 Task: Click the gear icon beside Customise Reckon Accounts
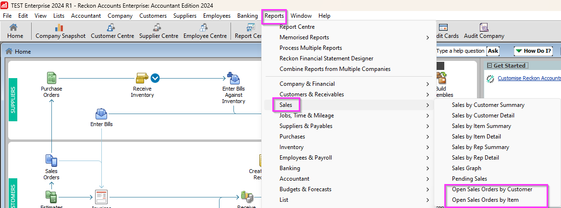pyautogui.click(x=490, y=79)
